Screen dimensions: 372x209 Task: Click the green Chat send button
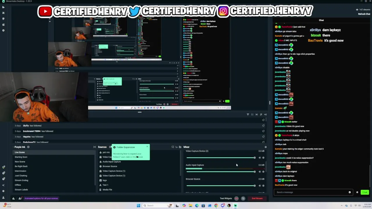tap(365, 192)
